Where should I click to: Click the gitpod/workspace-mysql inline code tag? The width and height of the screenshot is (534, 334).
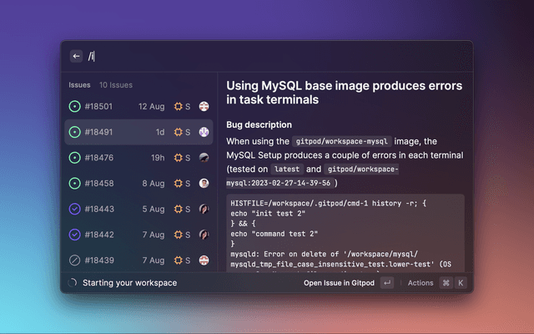coord(343,142)
